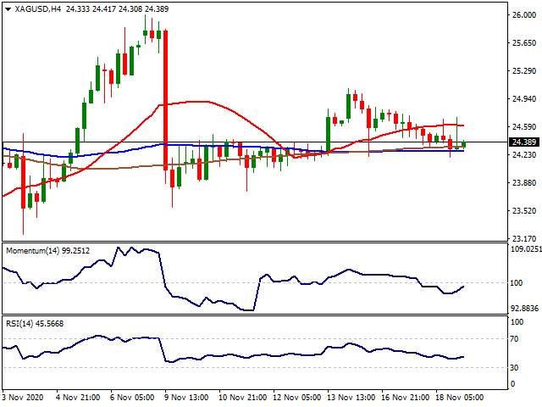
Task: Click the 6 Nov 05:00 time label
Action: pos(132,397)
